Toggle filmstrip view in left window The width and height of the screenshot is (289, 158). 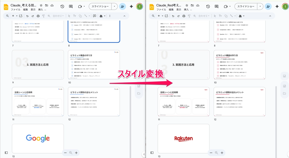click(6, 153)
